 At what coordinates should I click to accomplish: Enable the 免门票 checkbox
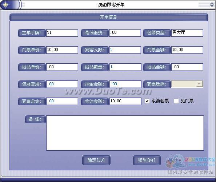coord(176,101)
